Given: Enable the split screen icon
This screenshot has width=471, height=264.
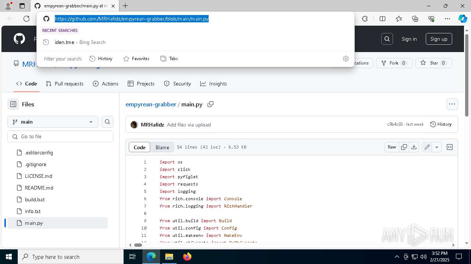Looking at the screenshot, I should point(382,19).
